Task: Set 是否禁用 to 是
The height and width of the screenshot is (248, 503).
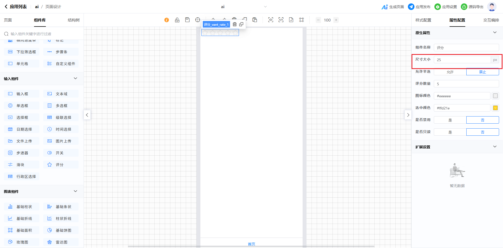Action: coord(450,120)
